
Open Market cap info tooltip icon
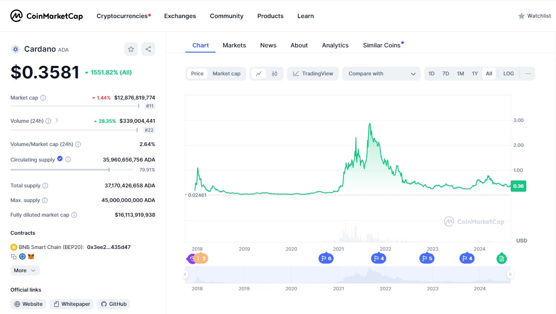43,98
